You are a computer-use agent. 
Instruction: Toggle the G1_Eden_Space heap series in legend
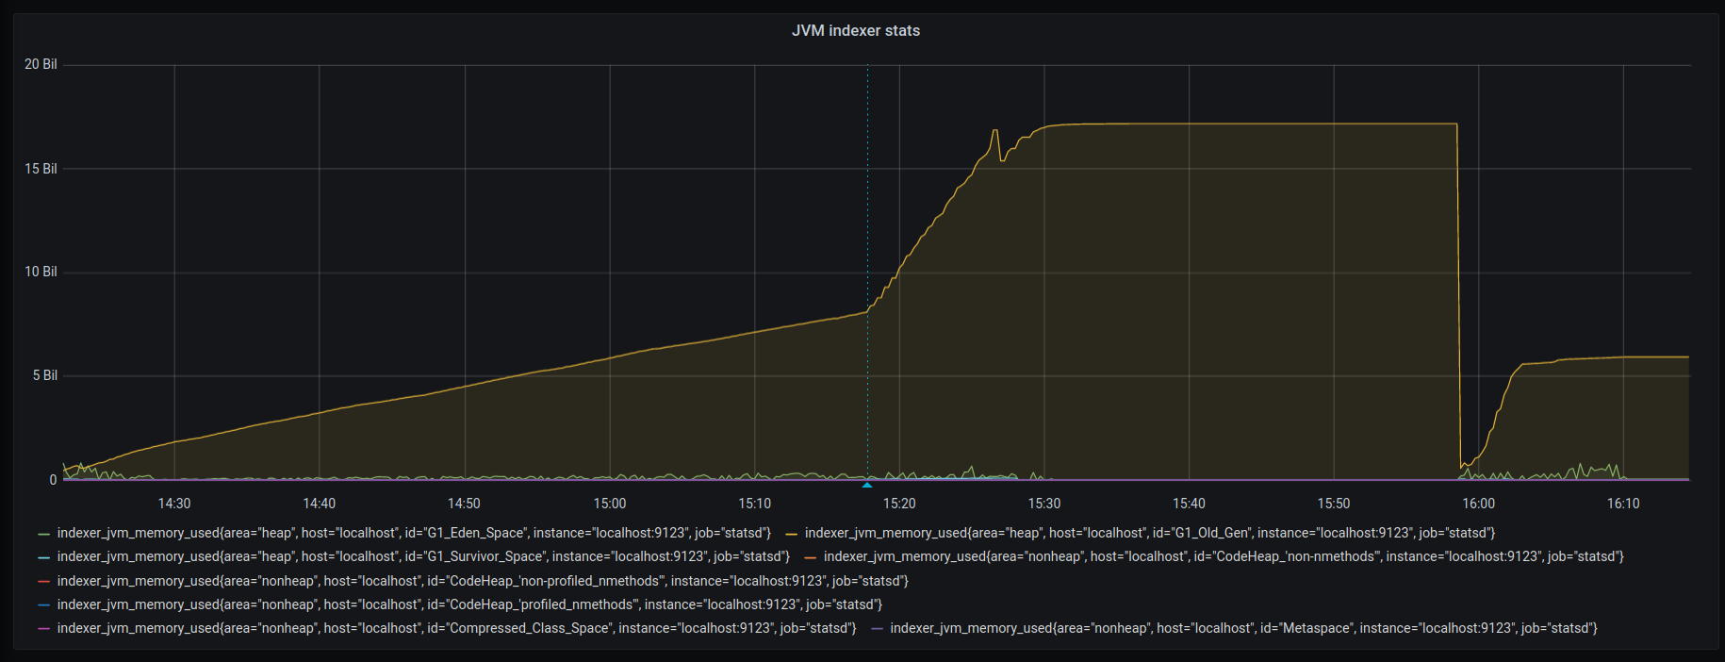(x=414, y=533)
